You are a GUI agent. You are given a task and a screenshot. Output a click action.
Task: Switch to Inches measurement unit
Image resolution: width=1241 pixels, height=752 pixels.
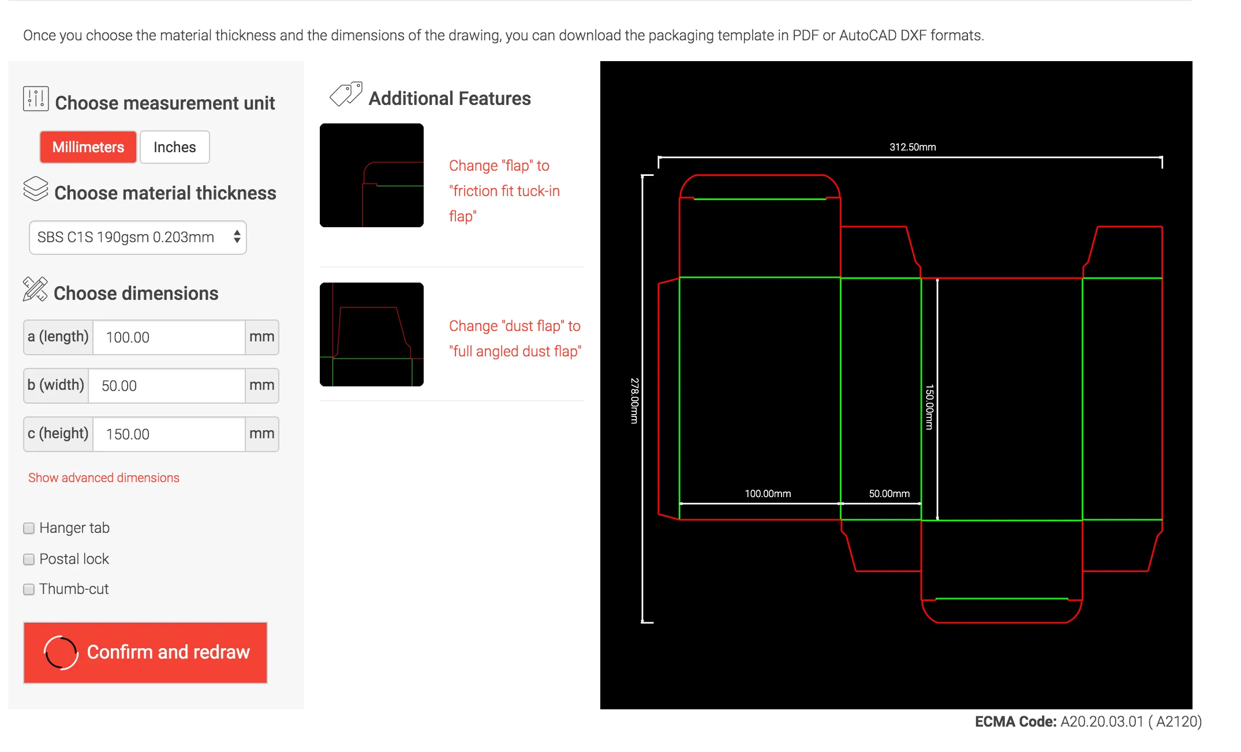(x=174, y=147)
